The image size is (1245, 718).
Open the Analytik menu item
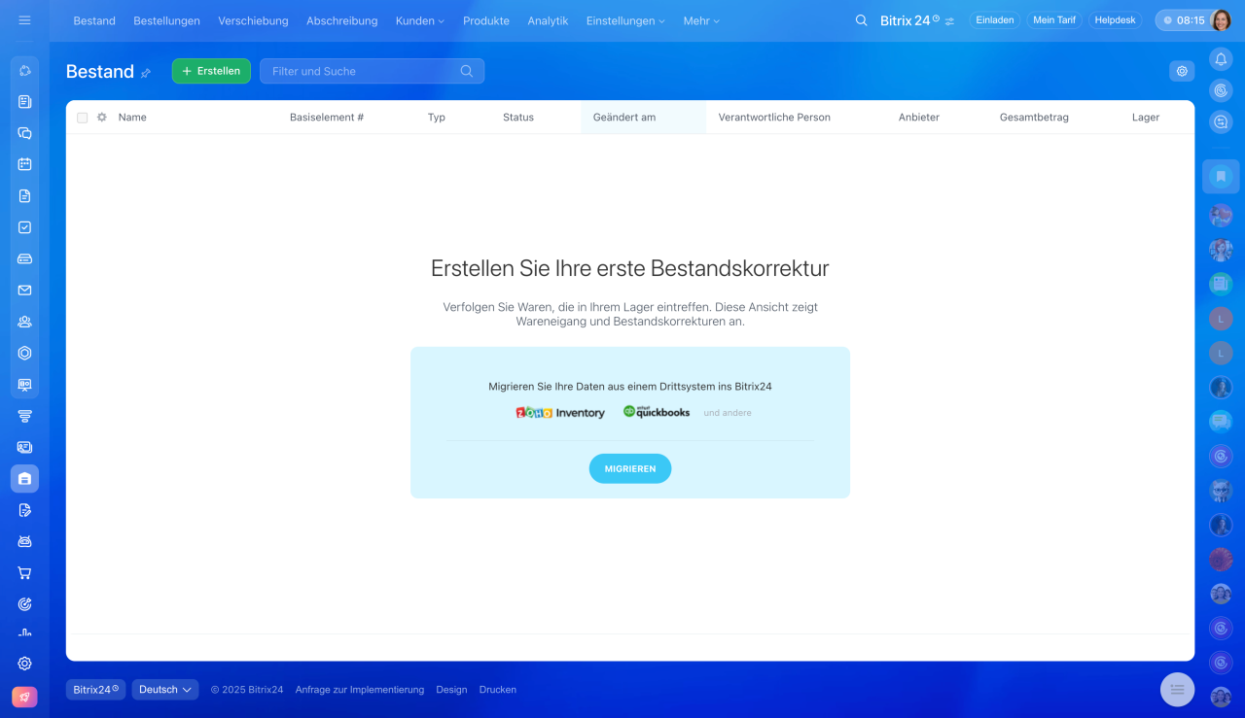[548, 20]
